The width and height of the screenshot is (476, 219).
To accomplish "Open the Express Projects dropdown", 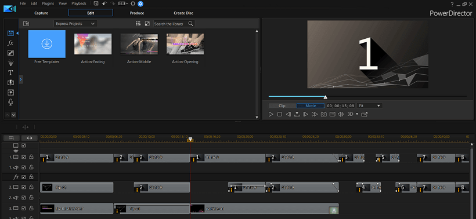I will 75,24.
